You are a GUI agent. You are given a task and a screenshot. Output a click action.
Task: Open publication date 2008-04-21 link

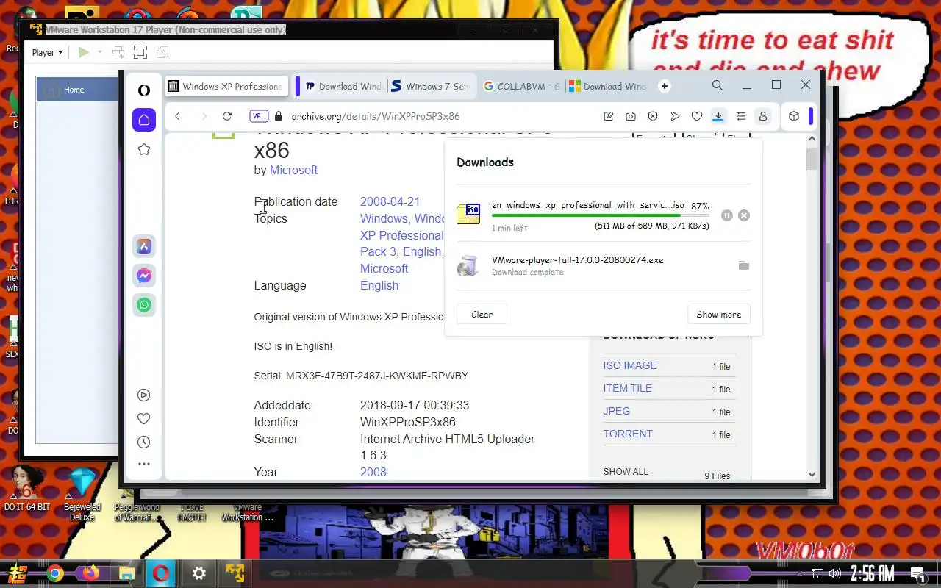coord(390,201)
